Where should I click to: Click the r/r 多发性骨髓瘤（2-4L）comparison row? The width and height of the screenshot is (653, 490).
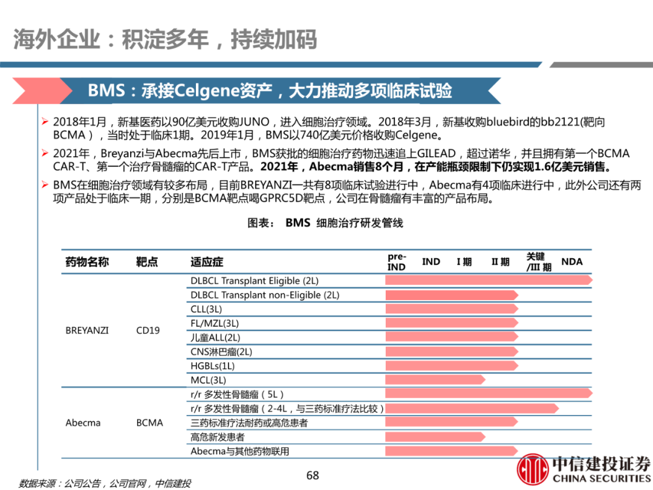[389, 408]
